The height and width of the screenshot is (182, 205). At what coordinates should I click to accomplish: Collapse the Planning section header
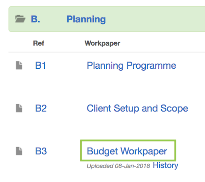86,19
